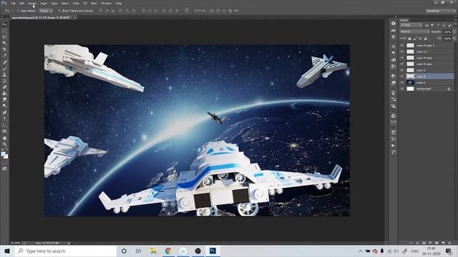The width and height of the screenshot is (458, 257).
Task: Open File Explorer from the taskbar
Action: [153, 251]
